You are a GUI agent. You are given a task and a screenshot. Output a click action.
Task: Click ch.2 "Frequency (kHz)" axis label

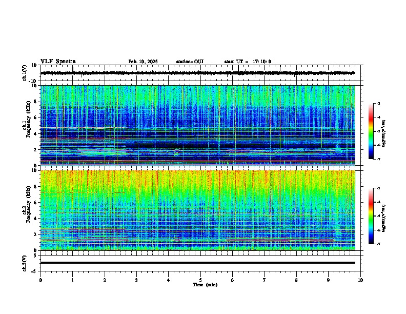(x=28, y=204)
